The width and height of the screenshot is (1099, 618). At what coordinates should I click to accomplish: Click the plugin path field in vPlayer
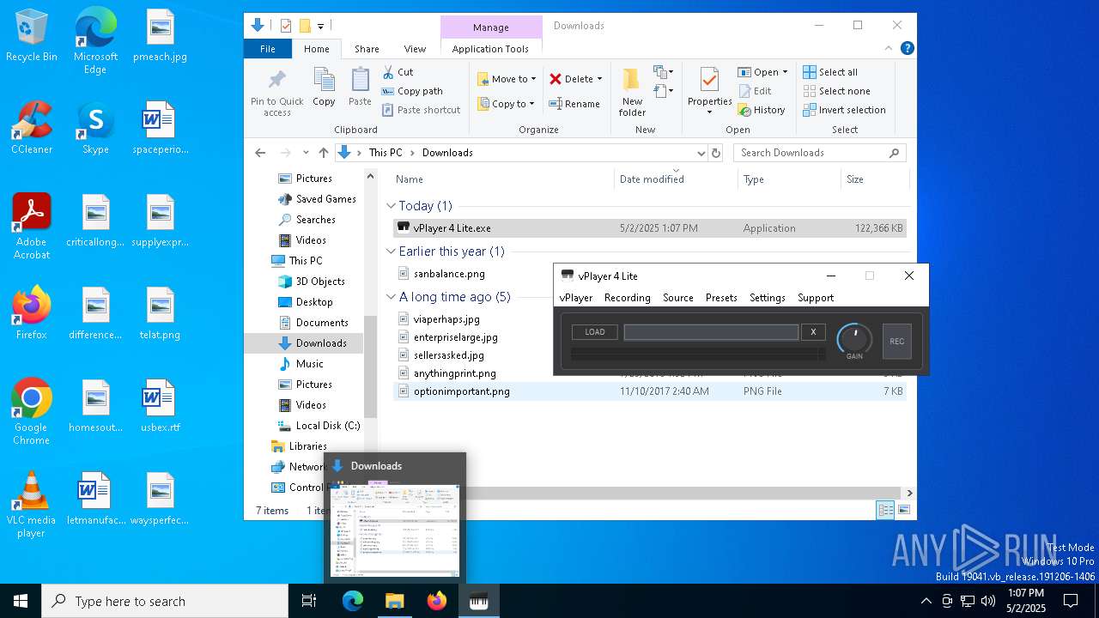(x=711, y=332)
